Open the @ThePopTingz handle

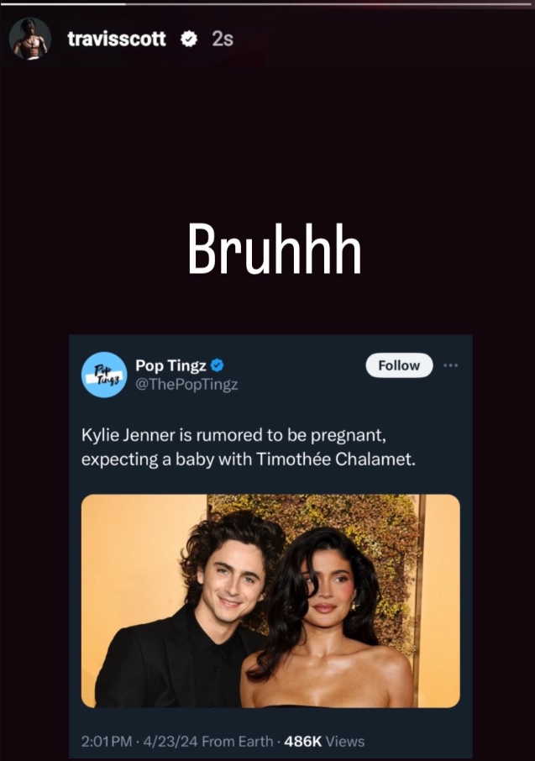point(186,385)
